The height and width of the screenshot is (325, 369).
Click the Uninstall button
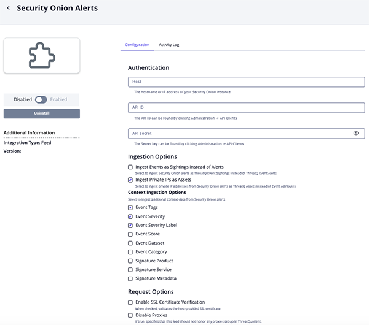click(x=42, y=113)
